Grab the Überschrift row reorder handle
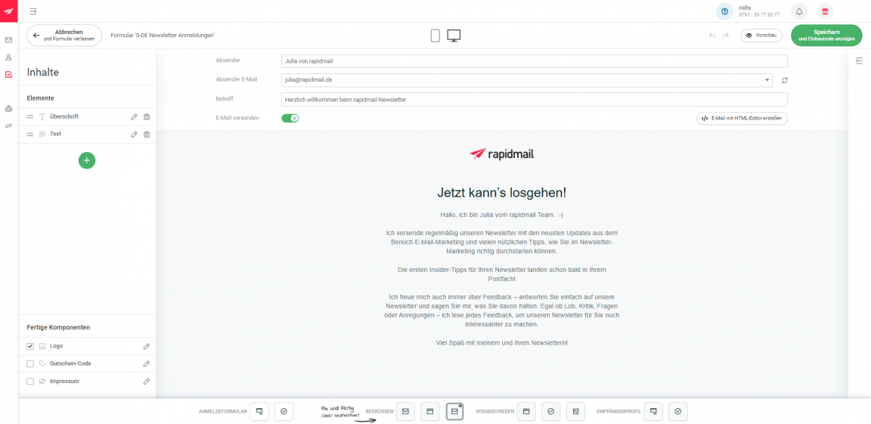Image resolution: width=871 pixels, height=424 pixels. tap(30, 116)
